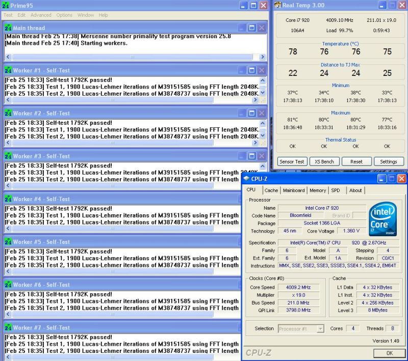The width and height of the screenshot is (408, 361).
Task: Maximize the Worker #3 child window
Action: pos(251,156)
